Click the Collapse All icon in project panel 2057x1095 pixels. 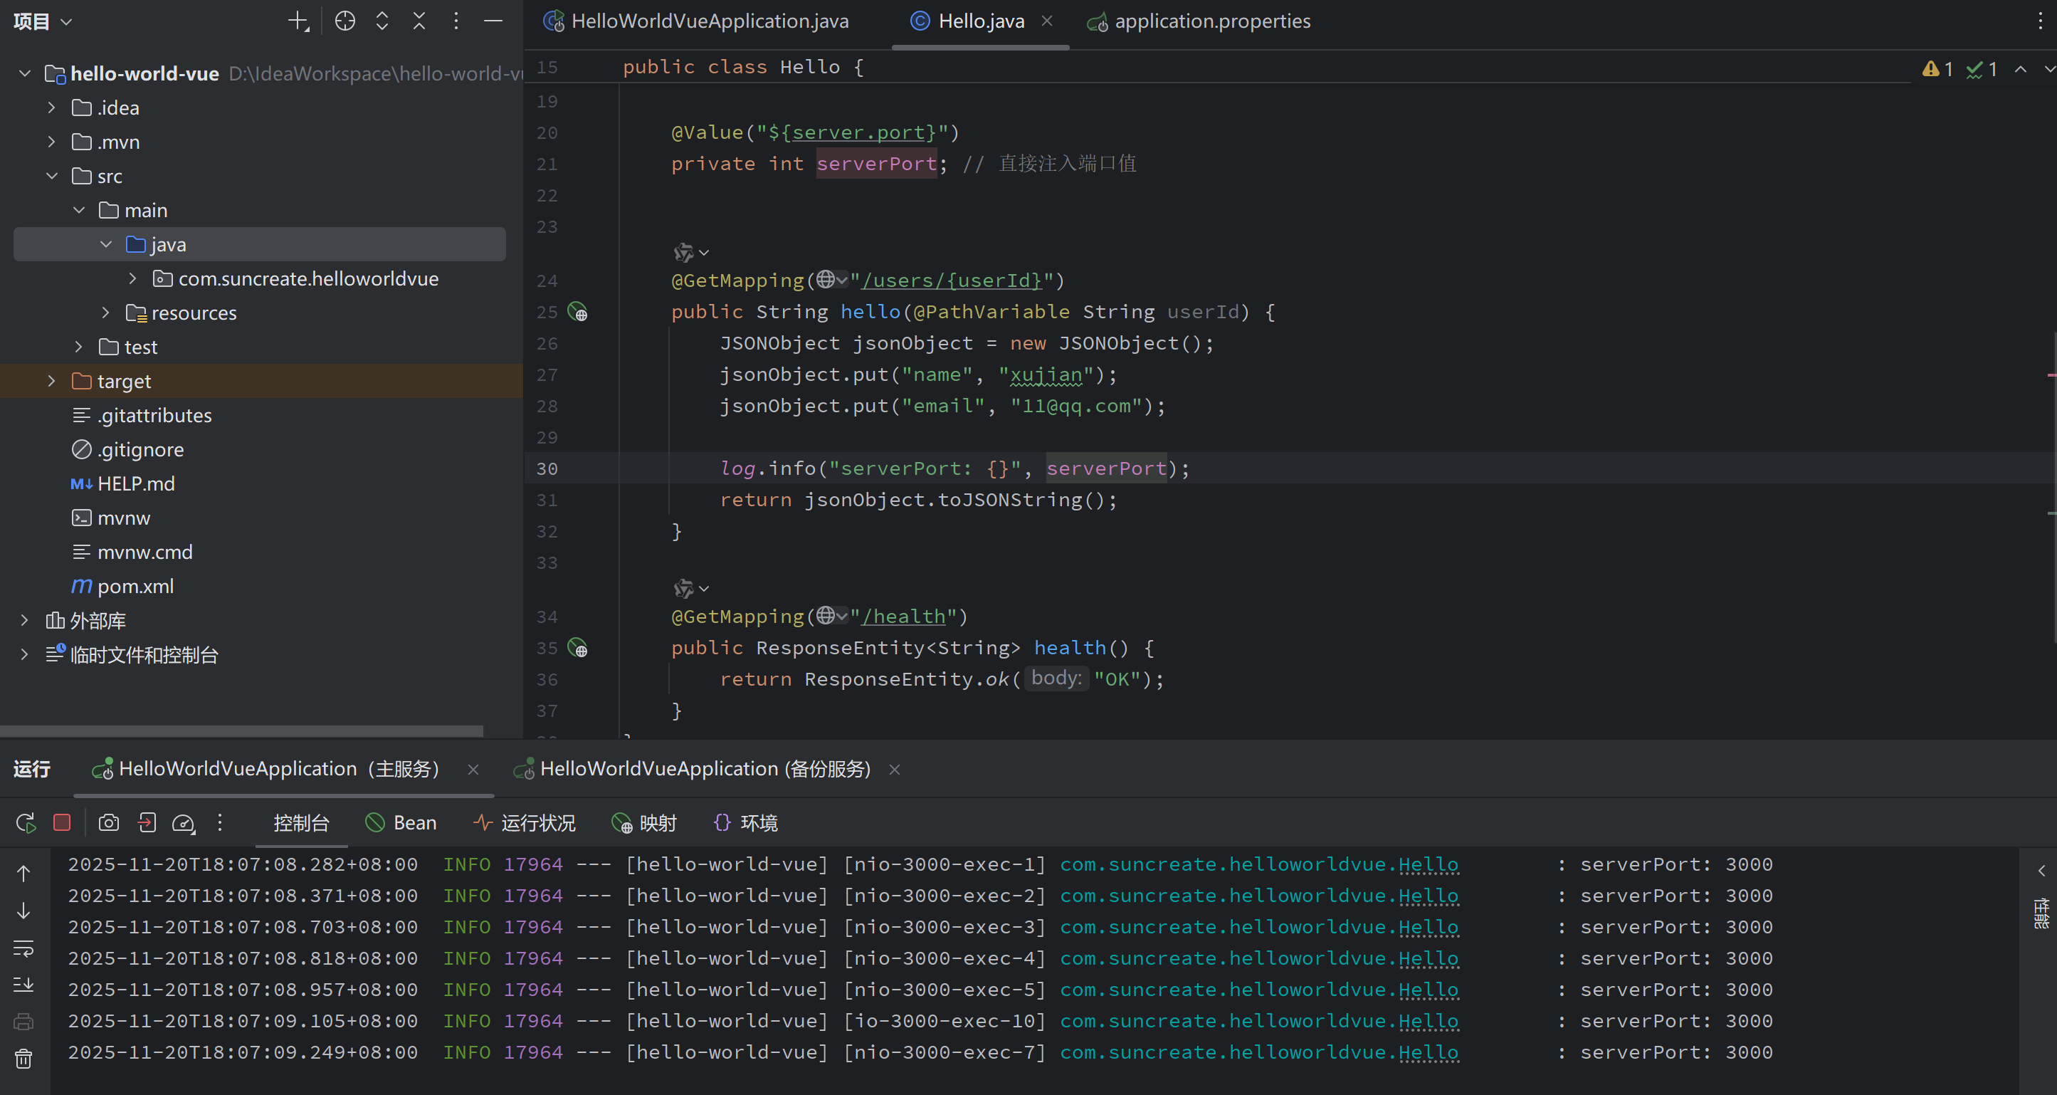(419, 21)
